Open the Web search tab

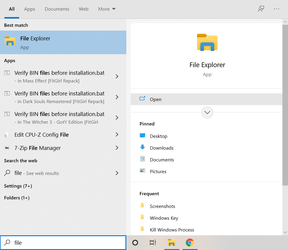[84, 9]
